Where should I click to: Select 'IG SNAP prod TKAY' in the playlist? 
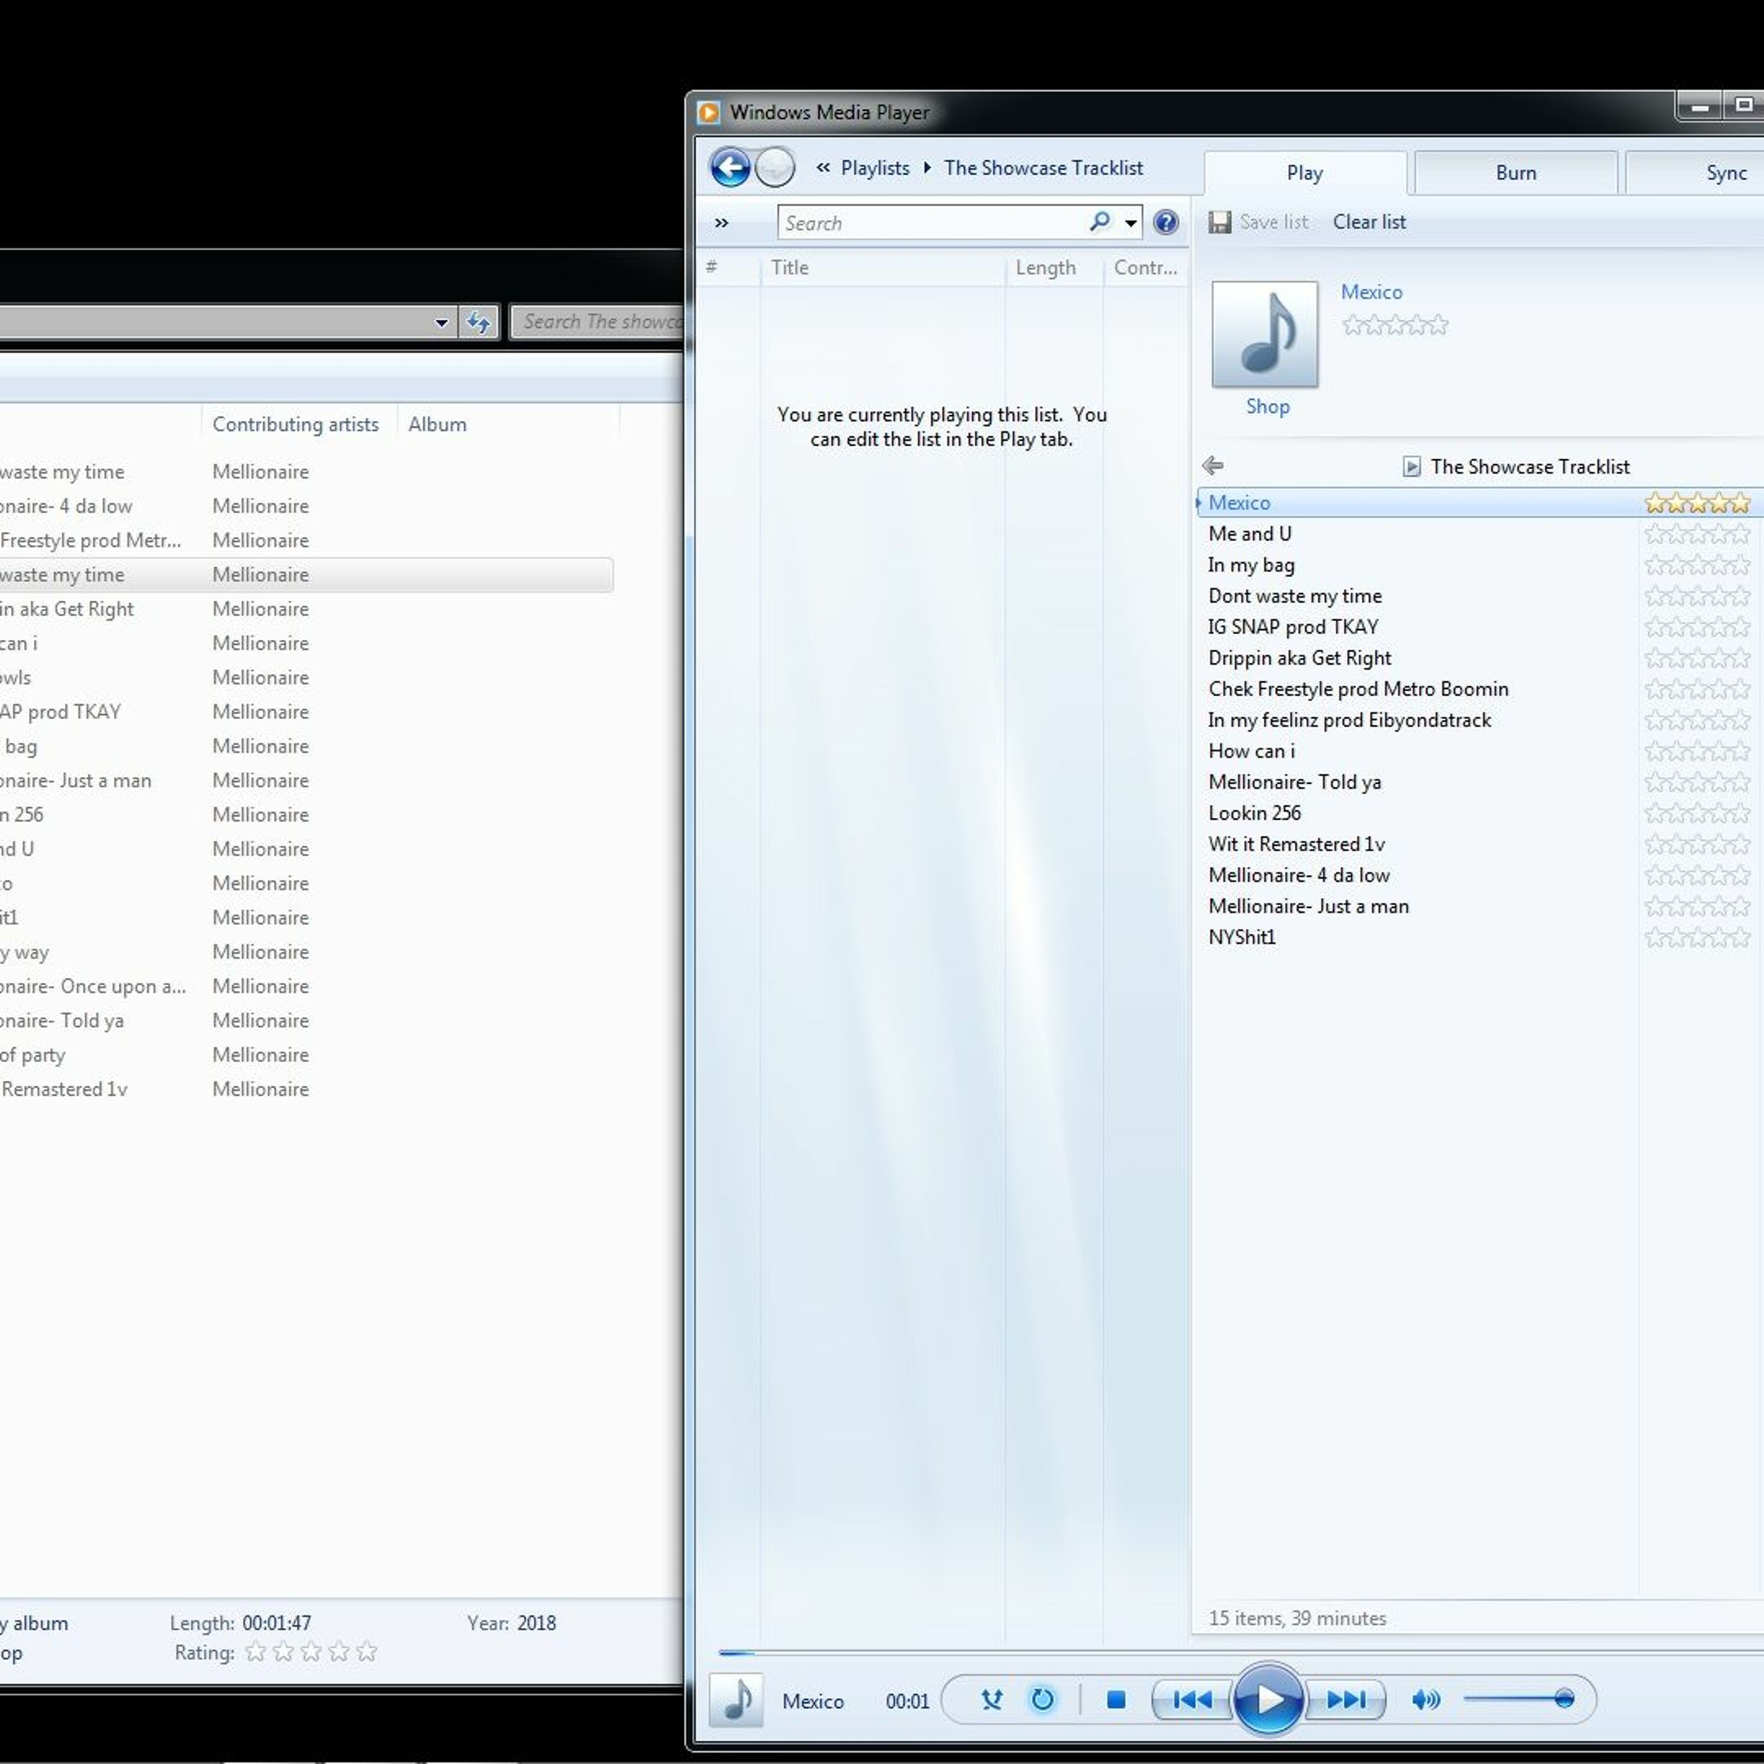(1293, 626)
